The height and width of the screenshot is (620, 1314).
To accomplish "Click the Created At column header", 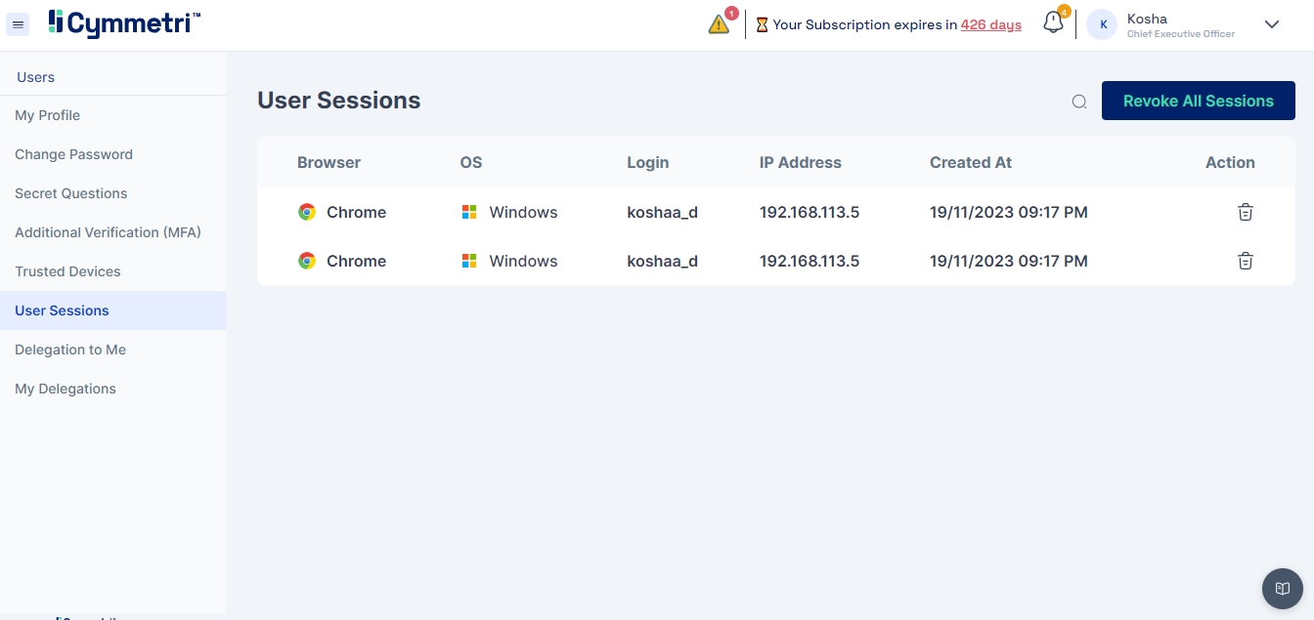I will tap(970, 163).
